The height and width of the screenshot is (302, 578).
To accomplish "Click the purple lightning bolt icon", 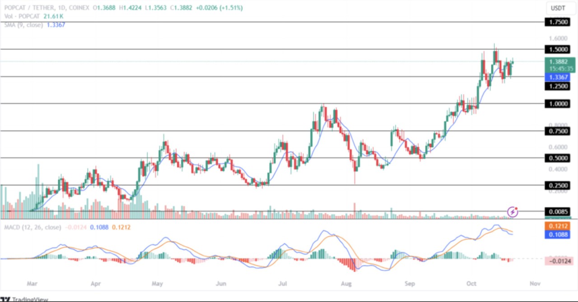I will [513, 211].
